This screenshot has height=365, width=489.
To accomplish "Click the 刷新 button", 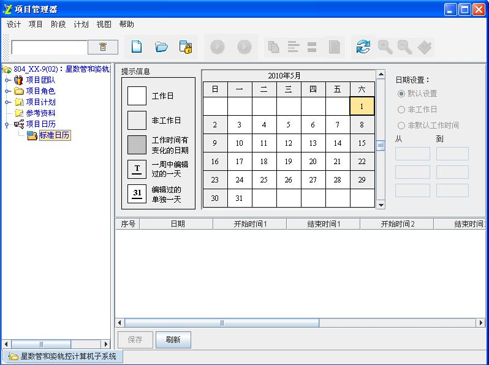I will [173, 340].
